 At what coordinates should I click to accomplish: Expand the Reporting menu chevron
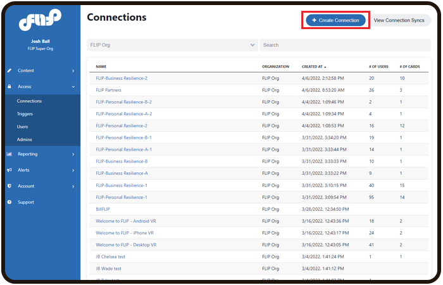click(73, 154)
